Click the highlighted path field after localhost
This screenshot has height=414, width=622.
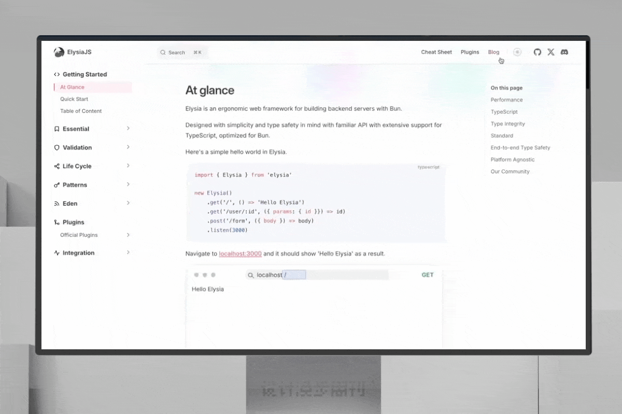click(294, 275)
